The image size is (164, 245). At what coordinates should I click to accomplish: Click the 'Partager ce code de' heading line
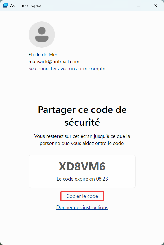point(82,110)
